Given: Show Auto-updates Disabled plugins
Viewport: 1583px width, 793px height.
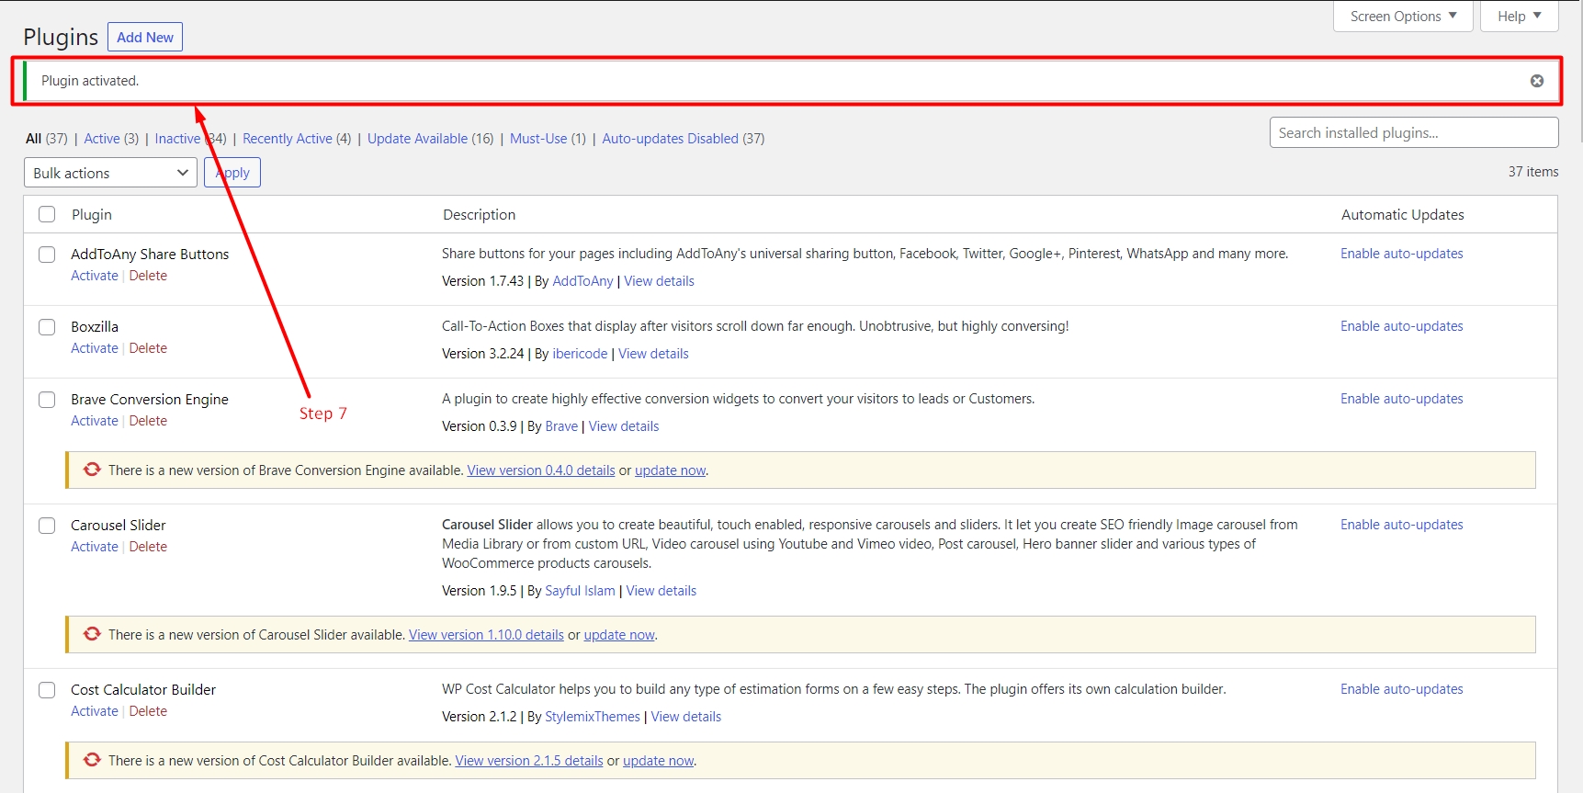Looking at the screenshot, I should click(670, 139).
